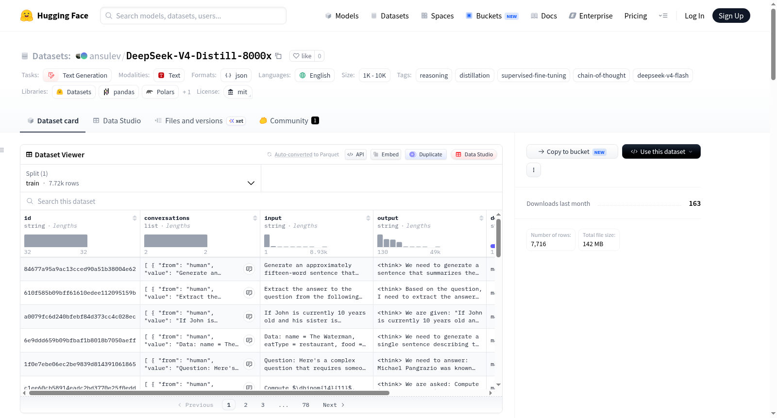Open Data Studio button in viewer header

[x=474, y=154]
